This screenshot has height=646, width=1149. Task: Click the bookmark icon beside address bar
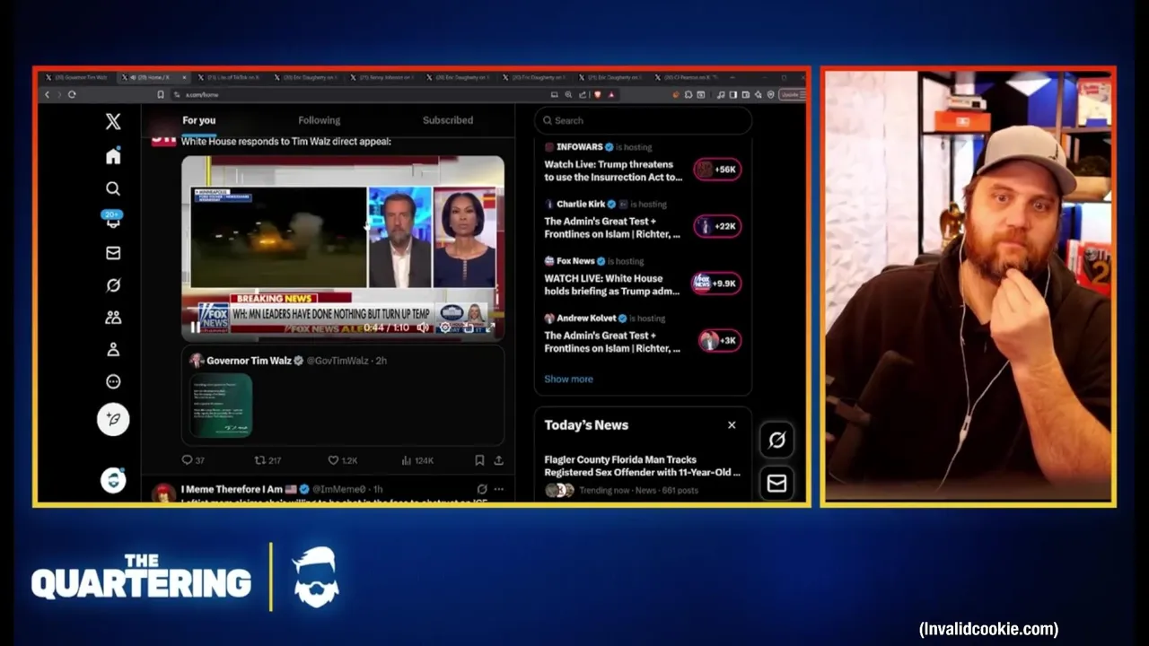click(x=161, y=94)
